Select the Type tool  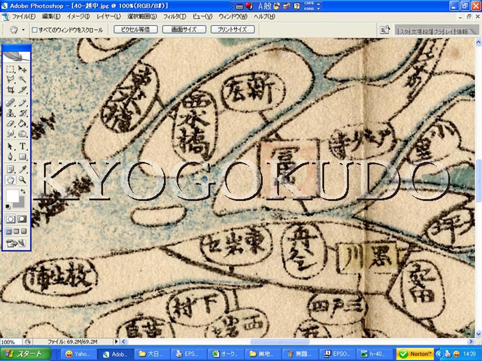(x=22, y=146)
